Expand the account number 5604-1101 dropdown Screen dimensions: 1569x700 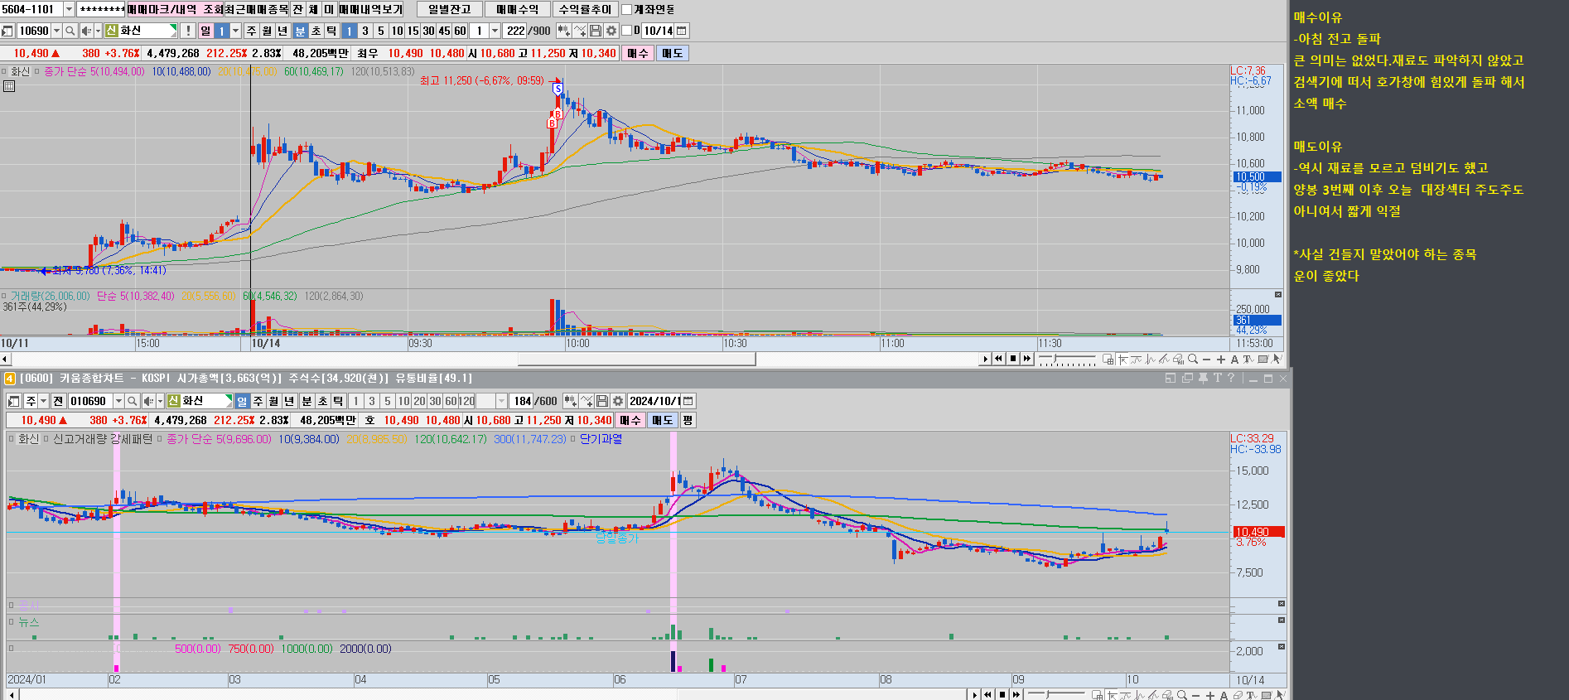(69, 9)
